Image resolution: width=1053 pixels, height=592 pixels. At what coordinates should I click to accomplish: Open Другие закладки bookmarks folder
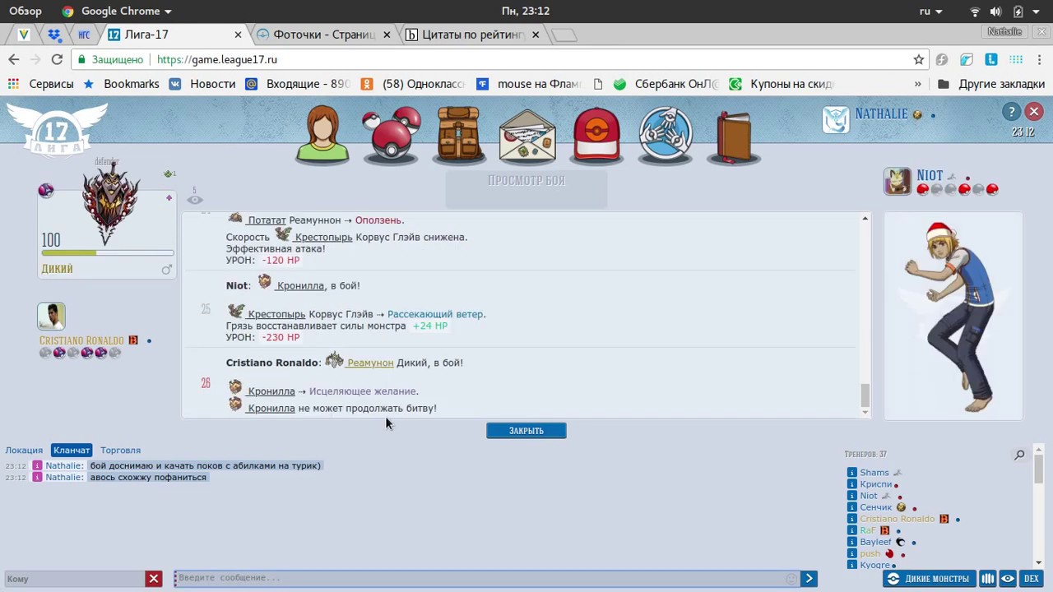pos(991,84)
